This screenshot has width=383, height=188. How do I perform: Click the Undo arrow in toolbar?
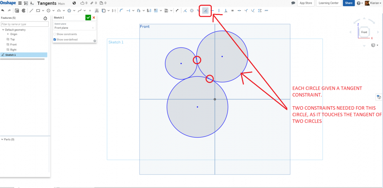point(3,11)
